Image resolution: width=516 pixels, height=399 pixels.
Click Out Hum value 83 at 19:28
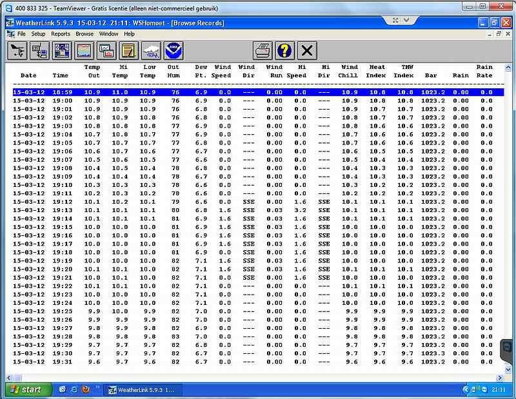point(175,337)
